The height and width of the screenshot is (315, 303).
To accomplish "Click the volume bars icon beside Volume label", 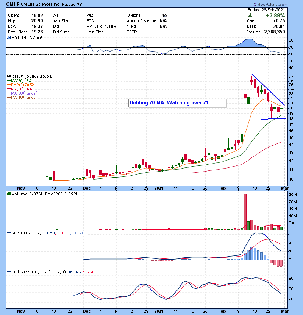I will (x=9, y=194).
